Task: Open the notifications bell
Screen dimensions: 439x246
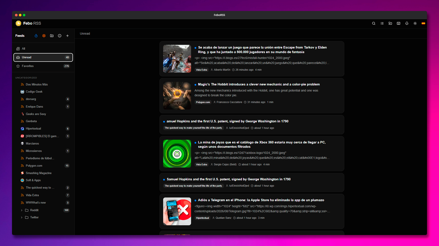Action: coord(407,24)
